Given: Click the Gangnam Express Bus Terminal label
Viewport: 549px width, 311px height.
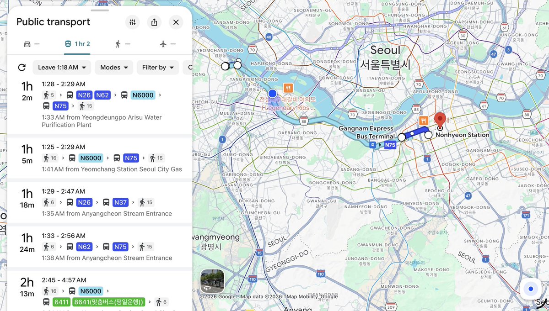Looking at the screenshot, I should click(x=366, y=132).
